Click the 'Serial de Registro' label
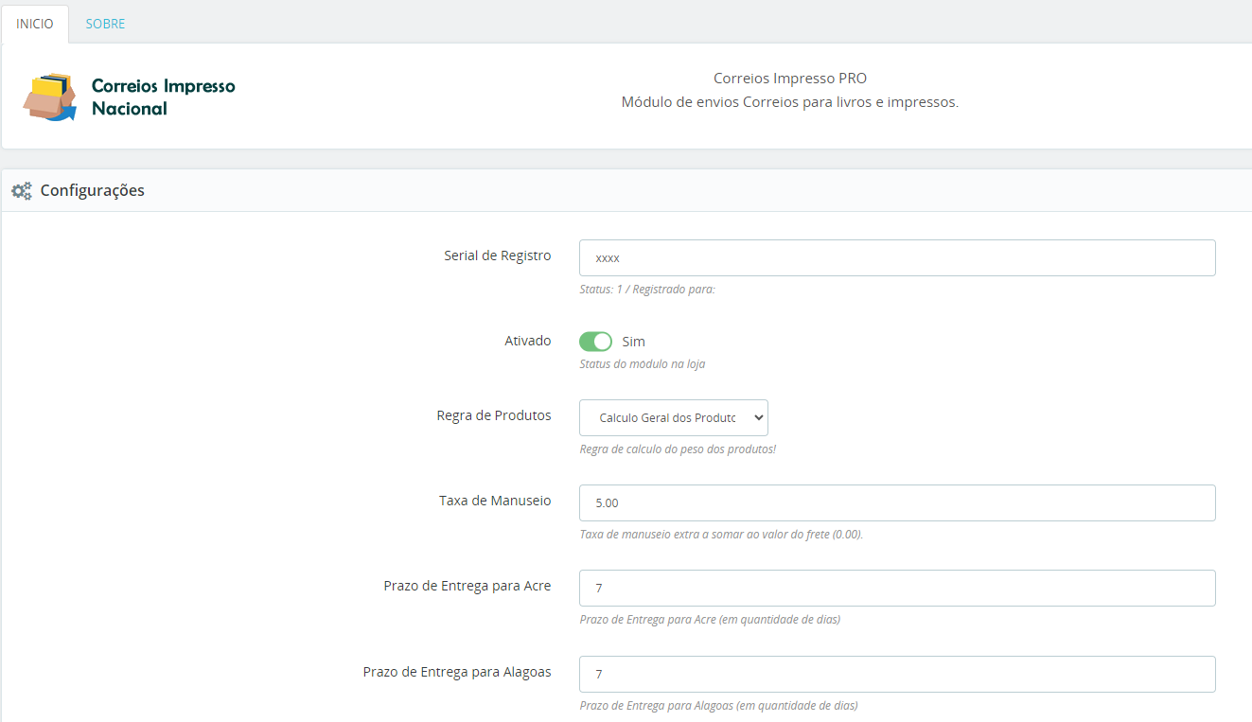1252x722 pixels. tap(498, 255)
